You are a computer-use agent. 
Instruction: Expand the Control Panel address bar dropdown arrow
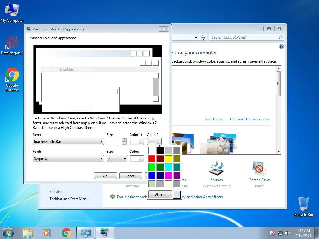(196, 37)
